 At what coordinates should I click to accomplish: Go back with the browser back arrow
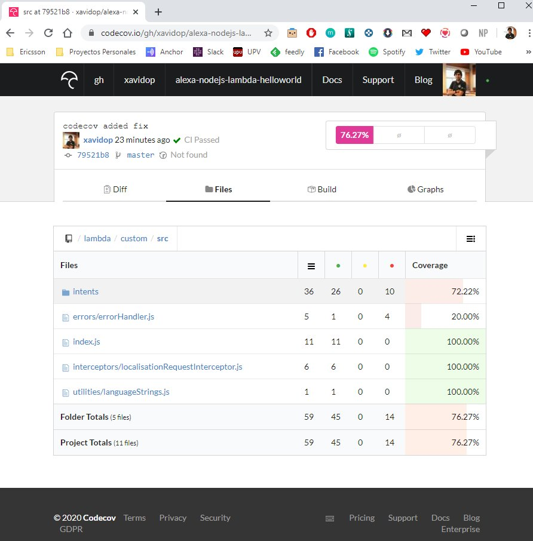tap(10, 33)
